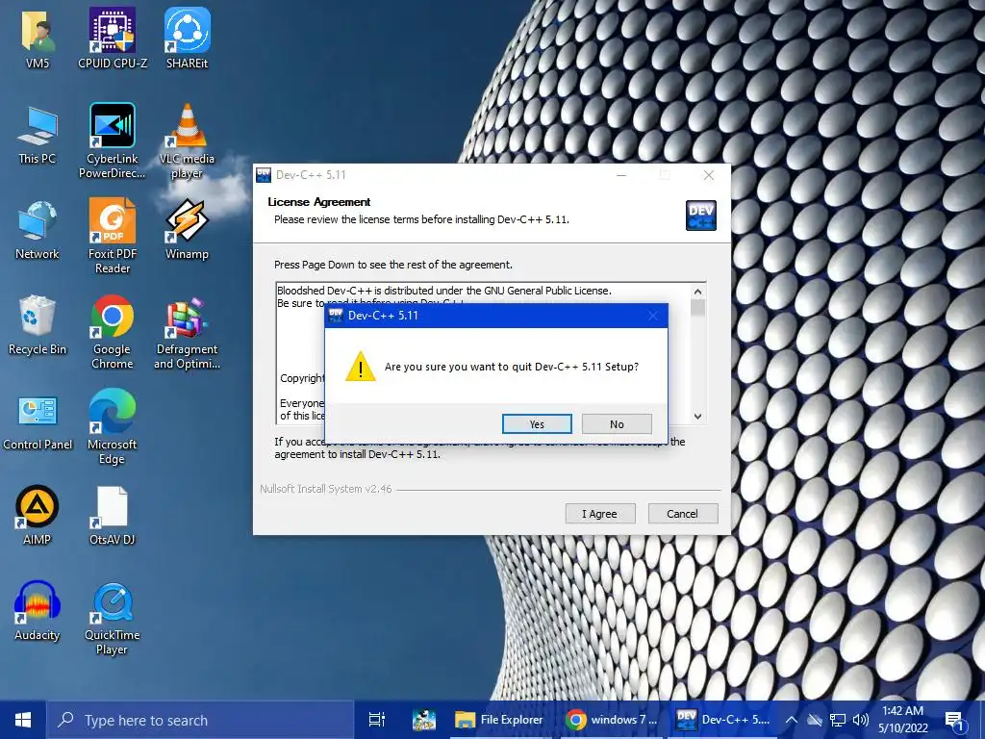Select the Winamp desktop icon
Image resolution: width=985 pixels, height=739 pixels.
[188, 229]
